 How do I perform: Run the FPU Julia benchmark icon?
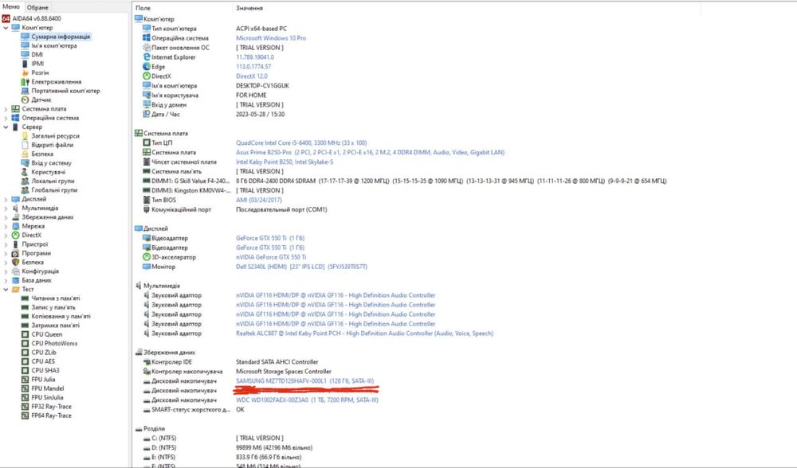click(25, 379)
